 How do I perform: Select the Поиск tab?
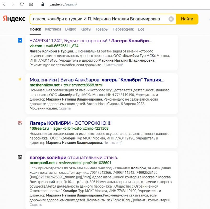click(35, 29)
